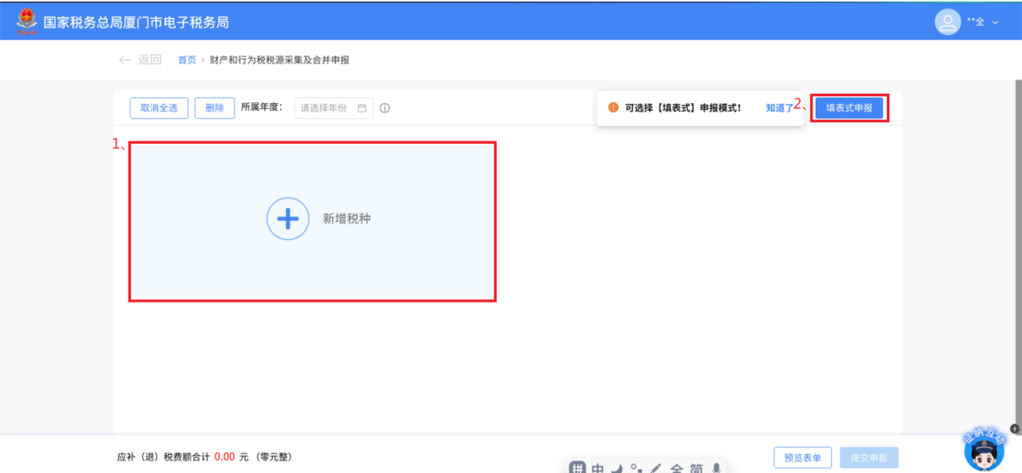1022x473 pixels.
Task: Open the 征纳互动 mascot assistant
Action: click(x=984, y=451)
